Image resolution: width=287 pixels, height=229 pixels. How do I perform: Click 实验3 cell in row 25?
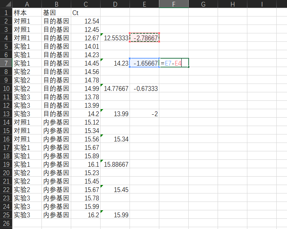[27, 215]
